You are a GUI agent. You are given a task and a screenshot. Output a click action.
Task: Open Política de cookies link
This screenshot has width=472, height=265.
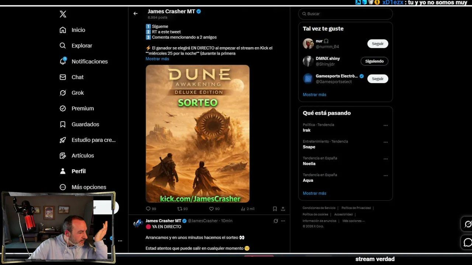point(315,215)
